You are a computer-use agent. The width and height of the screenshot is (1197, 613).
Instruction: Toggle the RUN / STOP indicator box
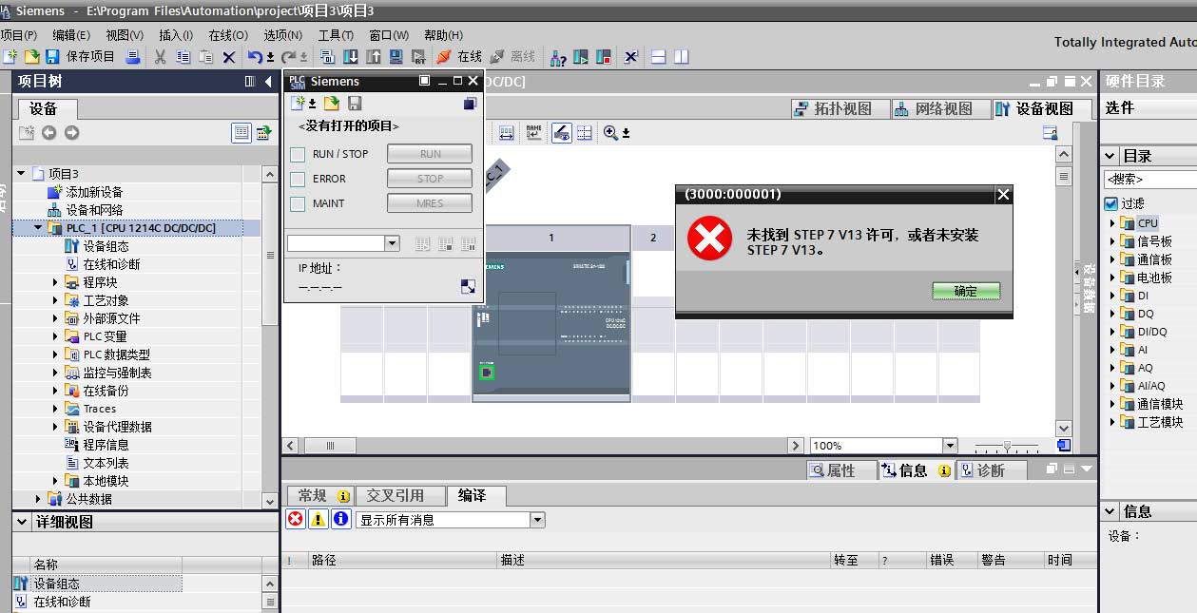click(298, 154)
